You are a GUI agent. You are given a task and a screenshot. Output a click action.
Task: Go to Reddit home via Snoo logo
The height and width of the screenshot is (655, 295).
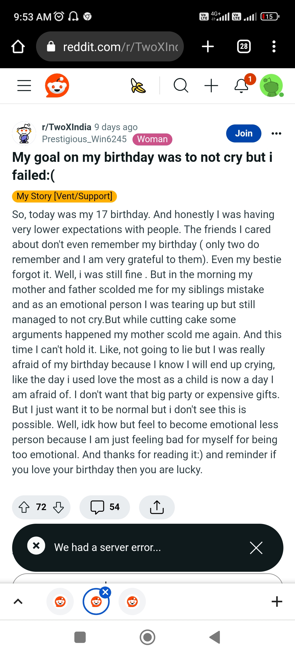57,85
